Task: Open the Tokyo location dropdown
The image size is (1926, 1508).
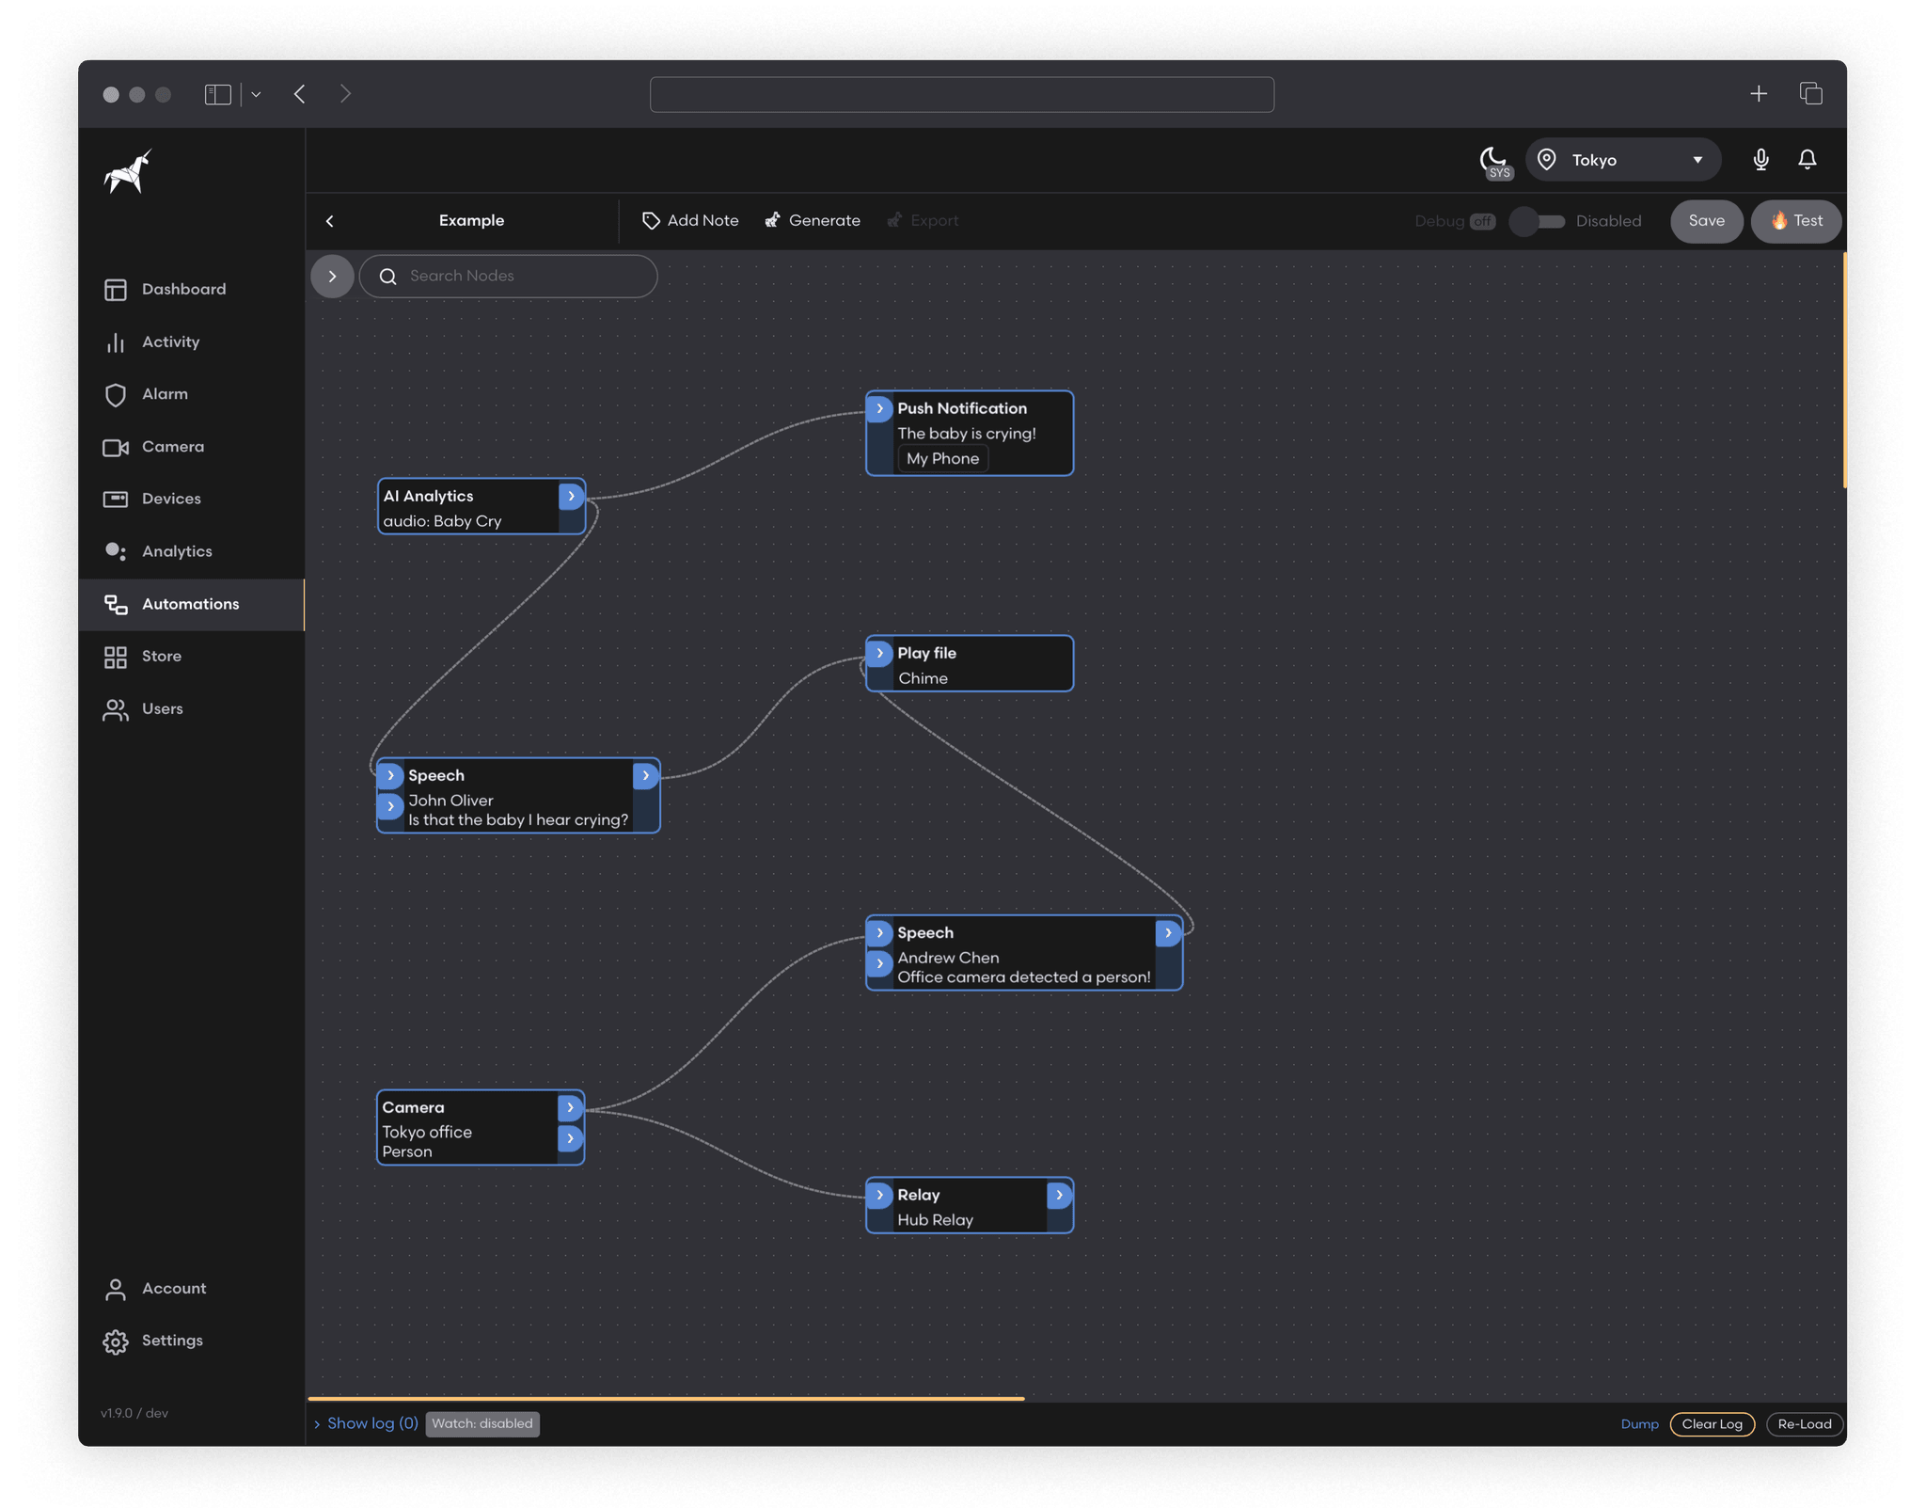Action: [1623, 160]
